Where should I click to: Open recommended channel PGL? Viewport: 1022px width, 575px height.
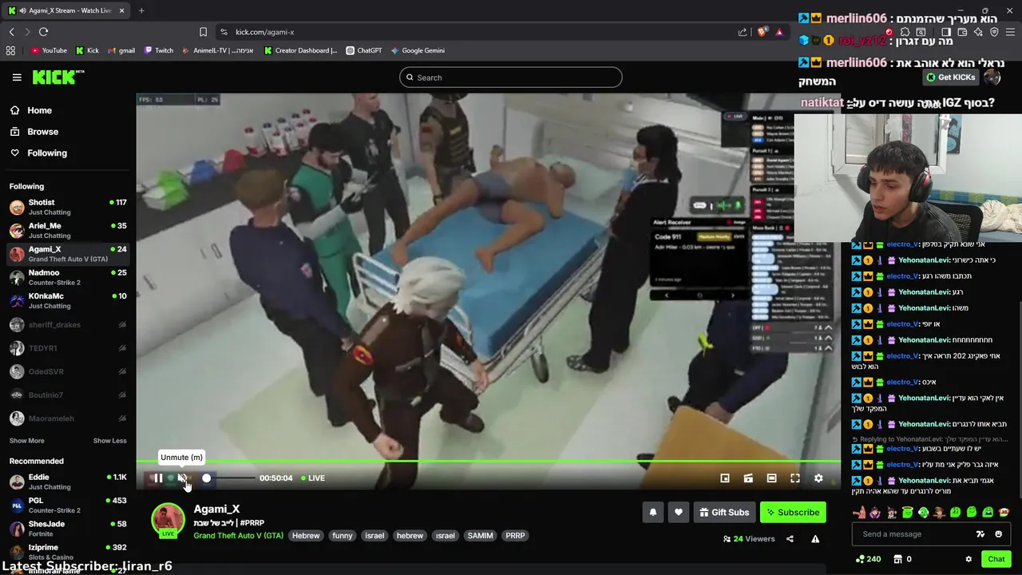coord(68,505)
